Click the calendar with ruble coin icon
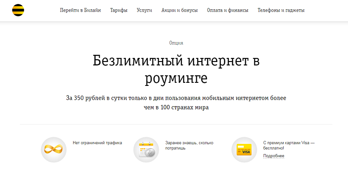The image size is (348, 170). [146, 150]
